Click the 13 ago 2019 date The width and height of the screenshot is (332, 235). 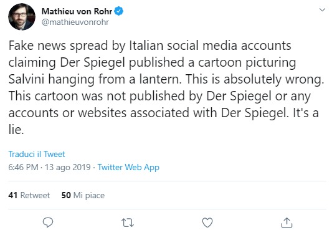(x=68, y=167)
